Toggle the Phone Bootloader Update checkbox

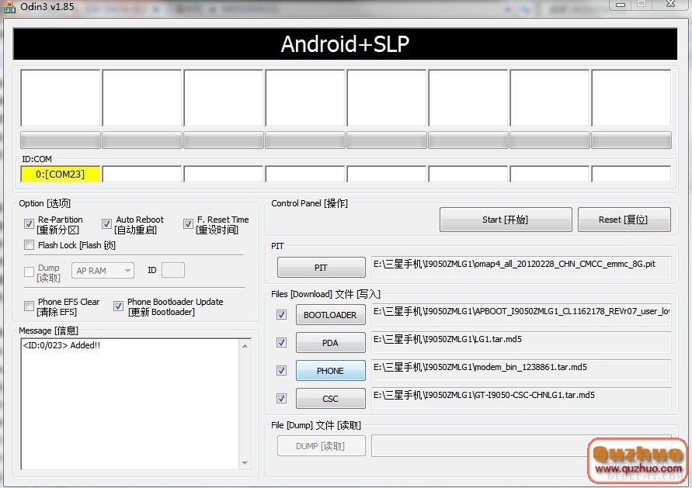click(x=118, y=306)
